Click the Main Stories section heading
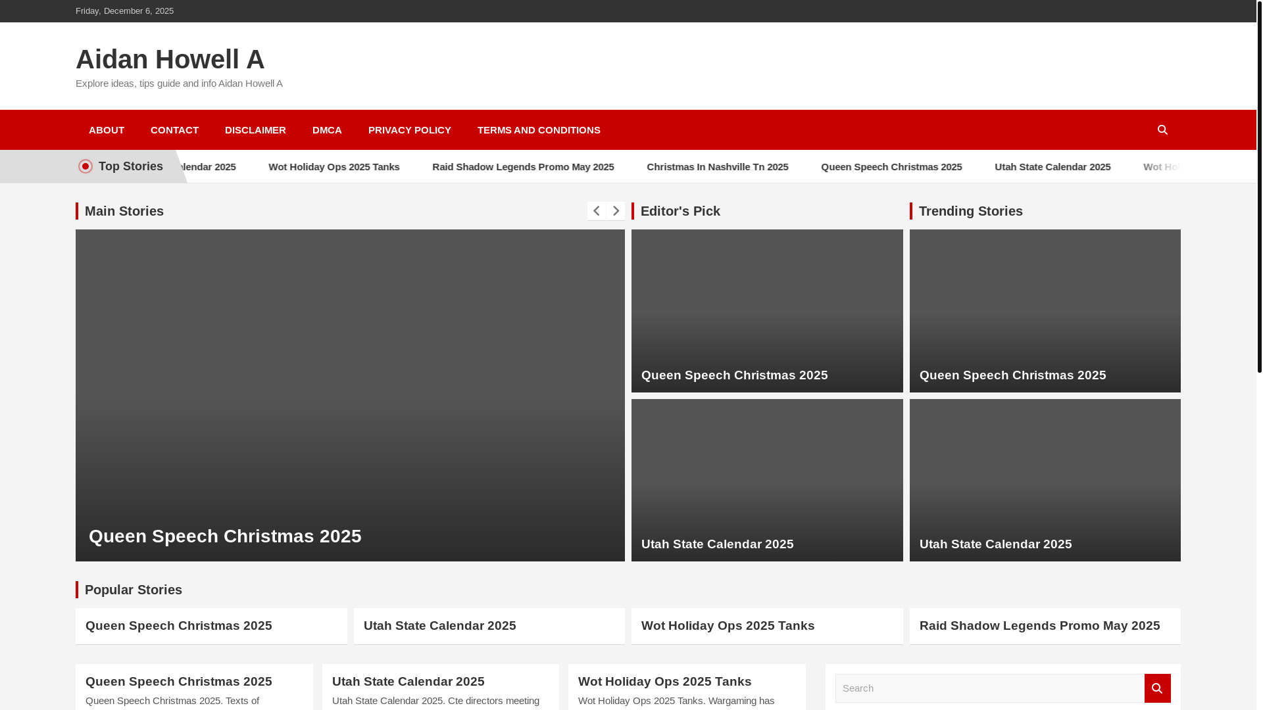 pyautogui.click(x=124, y=211)
